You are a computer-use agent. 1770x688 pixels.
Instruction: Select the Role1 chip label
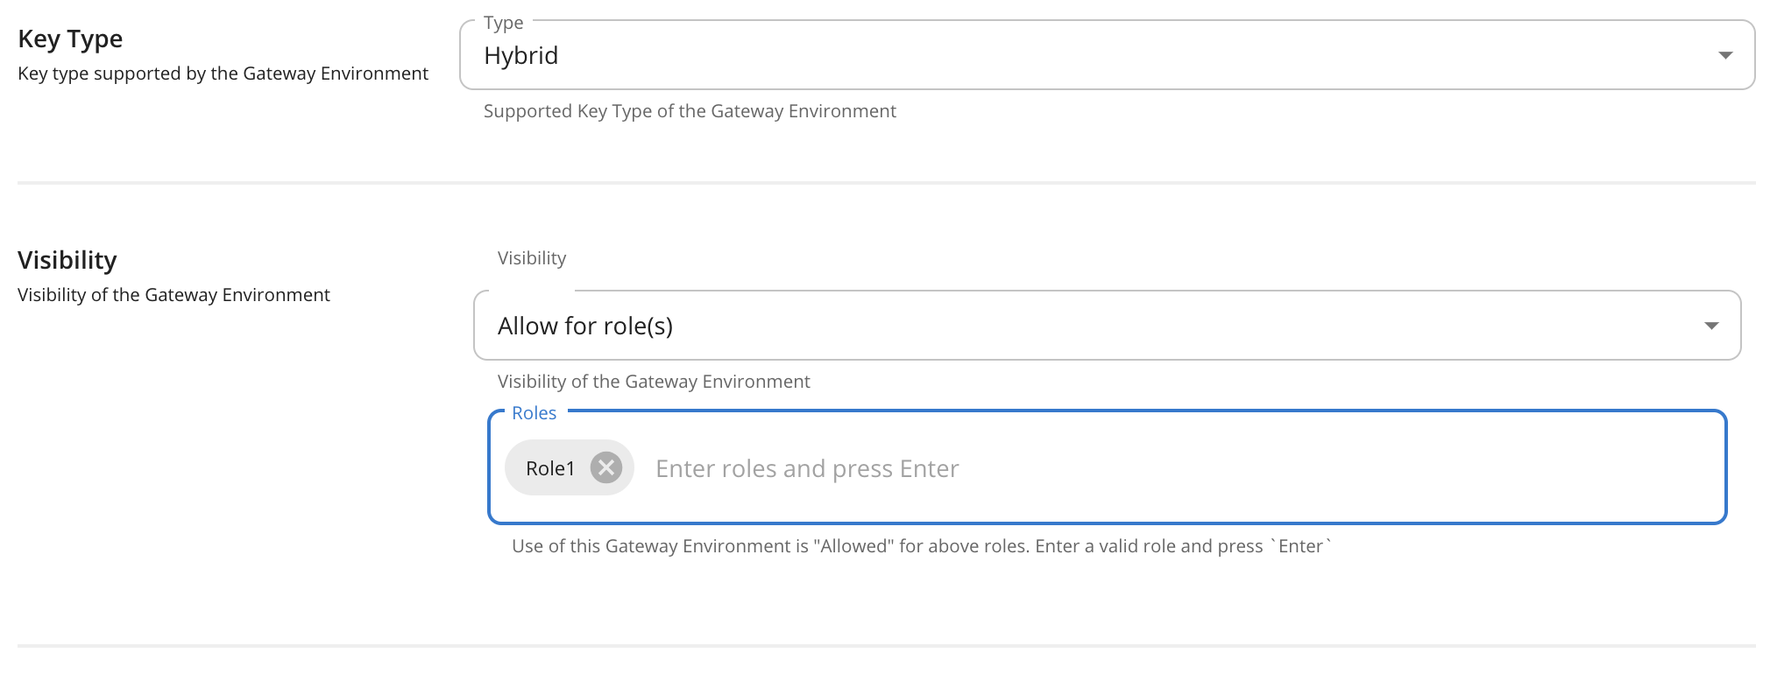549,469
